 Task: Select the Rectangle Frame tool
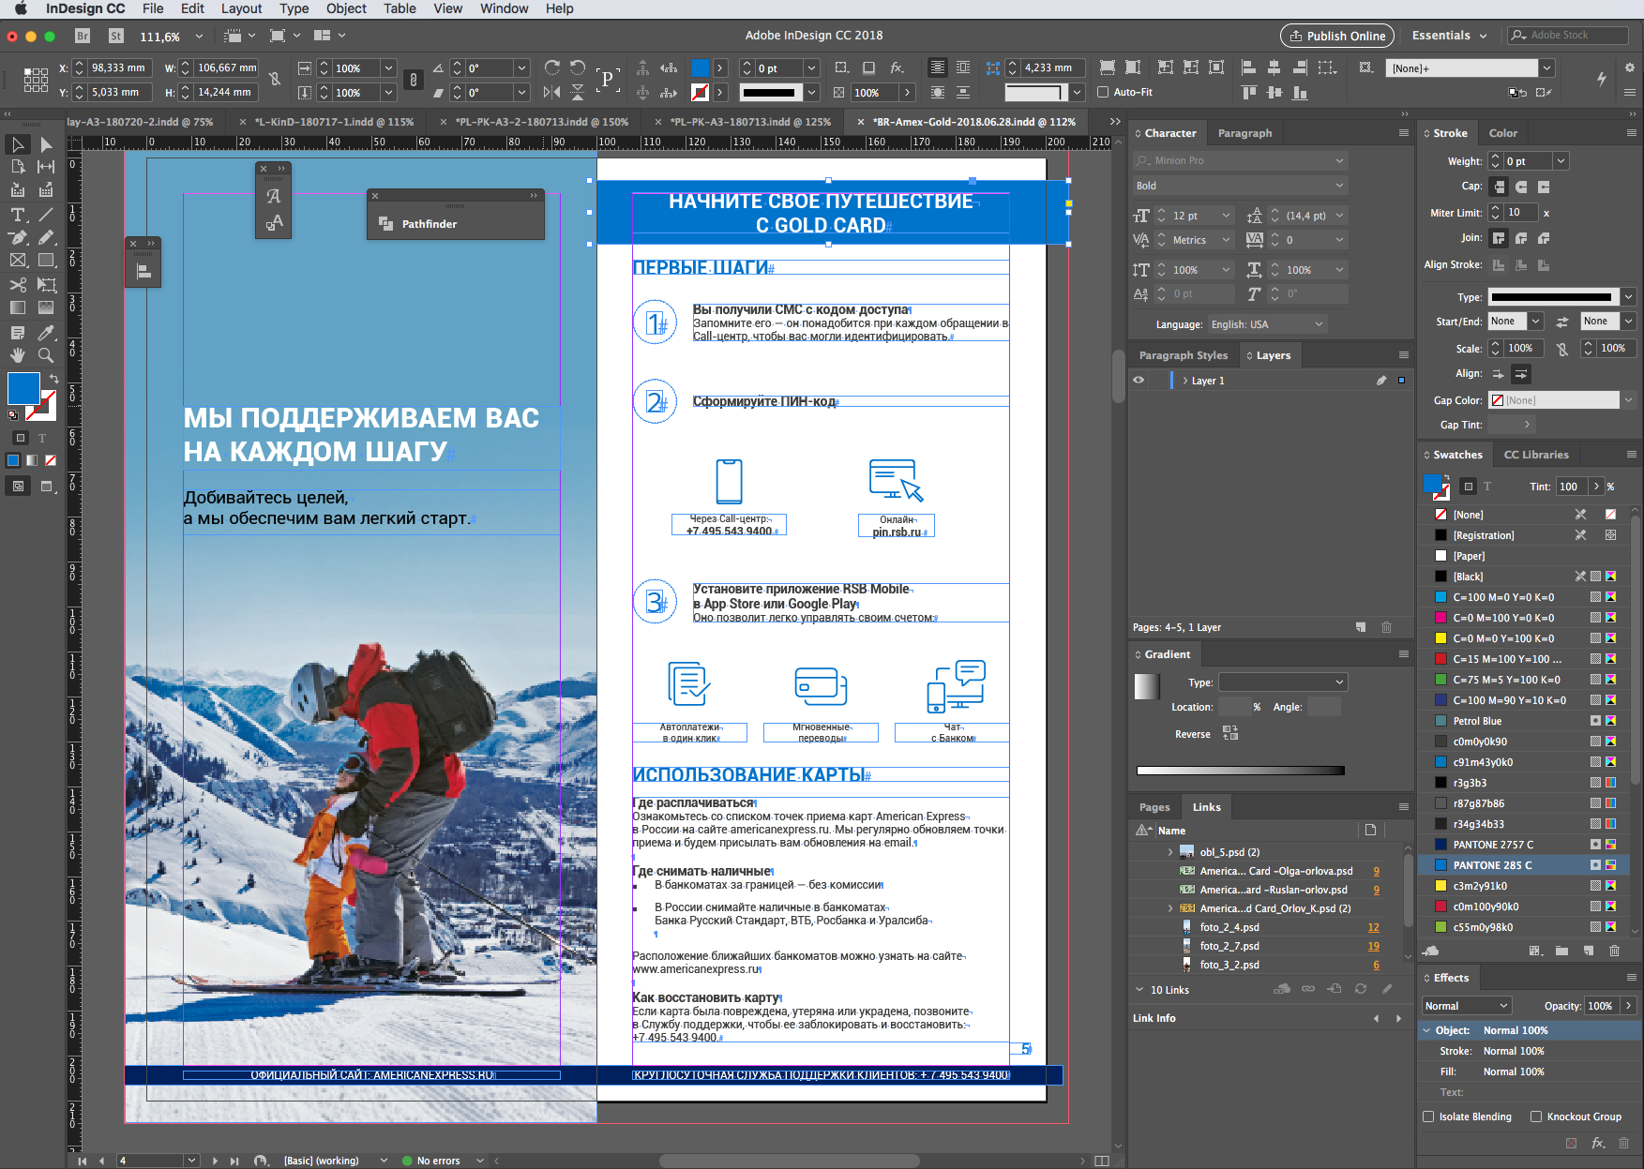tap(18, 261)
